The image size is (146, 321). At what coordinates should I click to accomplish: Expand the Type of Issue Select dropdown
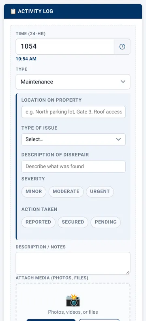73,139
